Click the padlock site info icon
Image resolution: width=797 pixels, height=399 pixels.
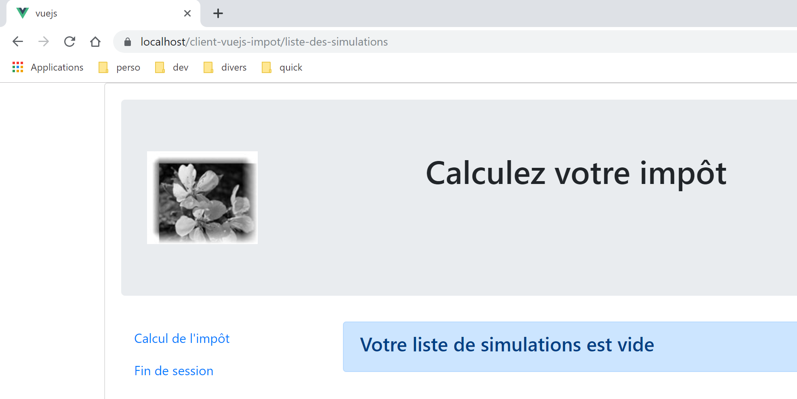click(128, 42)
